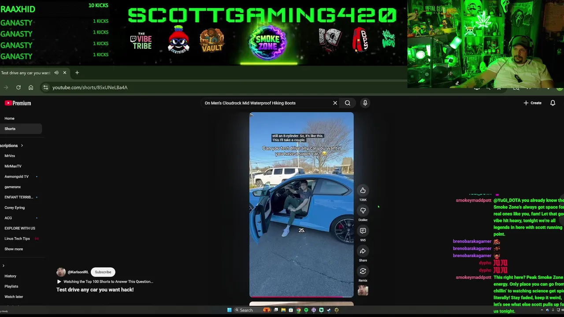Close the Test drive any car tab
The image size is (564, 317).
(64, 73)
